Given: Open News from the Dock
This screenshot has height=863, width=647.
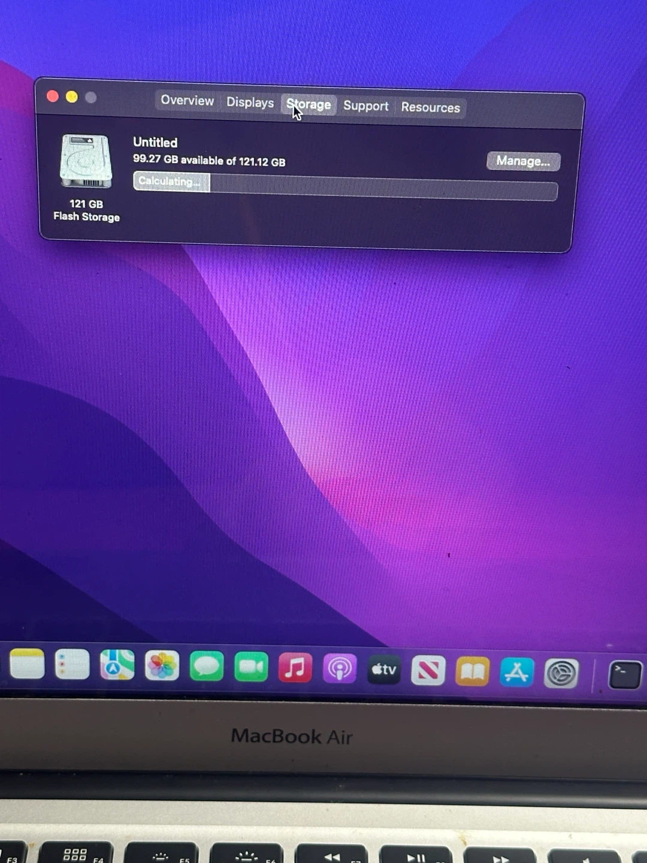Looking at the screenshot, I should (x=428, y=671).
